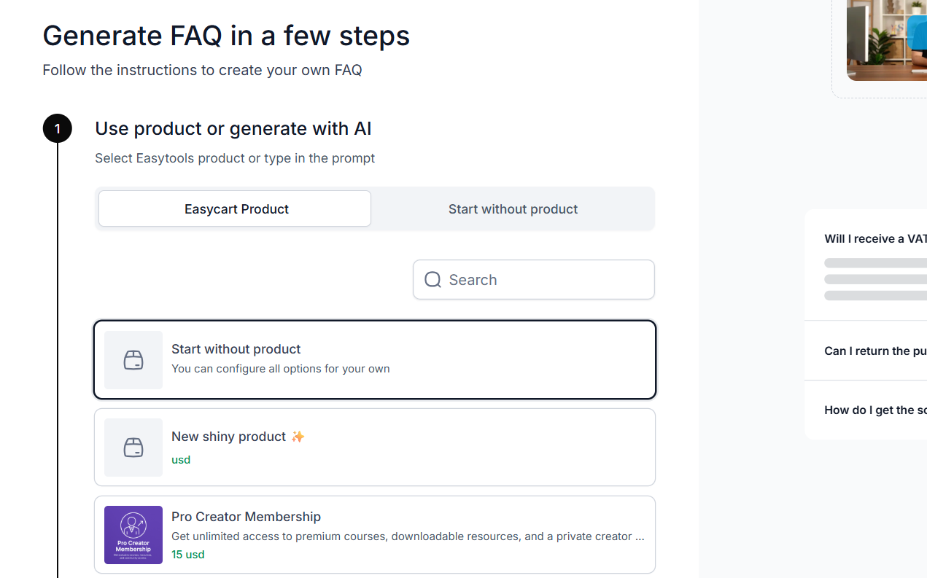Click the search magnifier icon
Screen dimensions: 927x578
coord(433,280)
